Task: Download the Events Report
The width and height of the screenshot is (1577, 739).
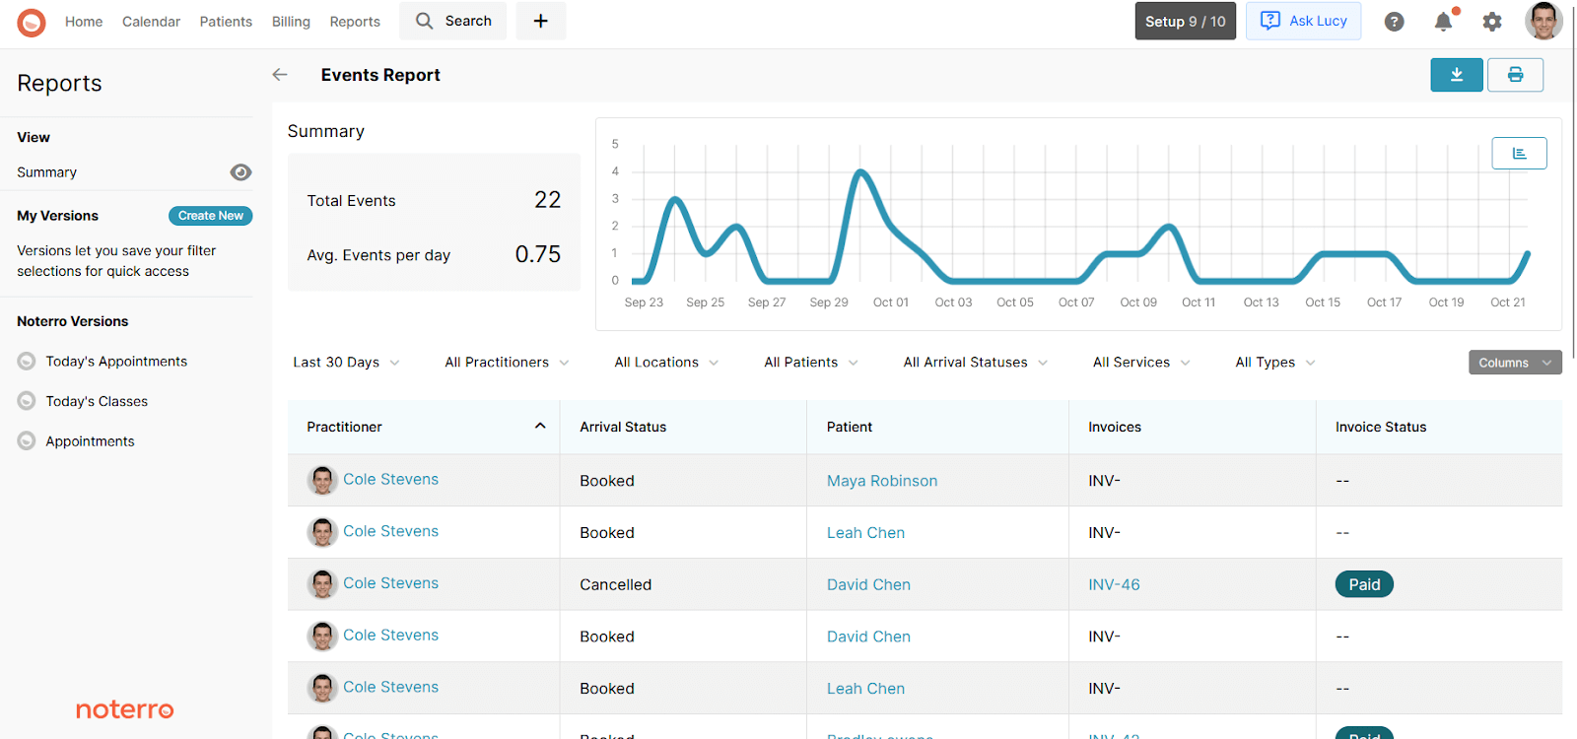Action: point(1457,75)
